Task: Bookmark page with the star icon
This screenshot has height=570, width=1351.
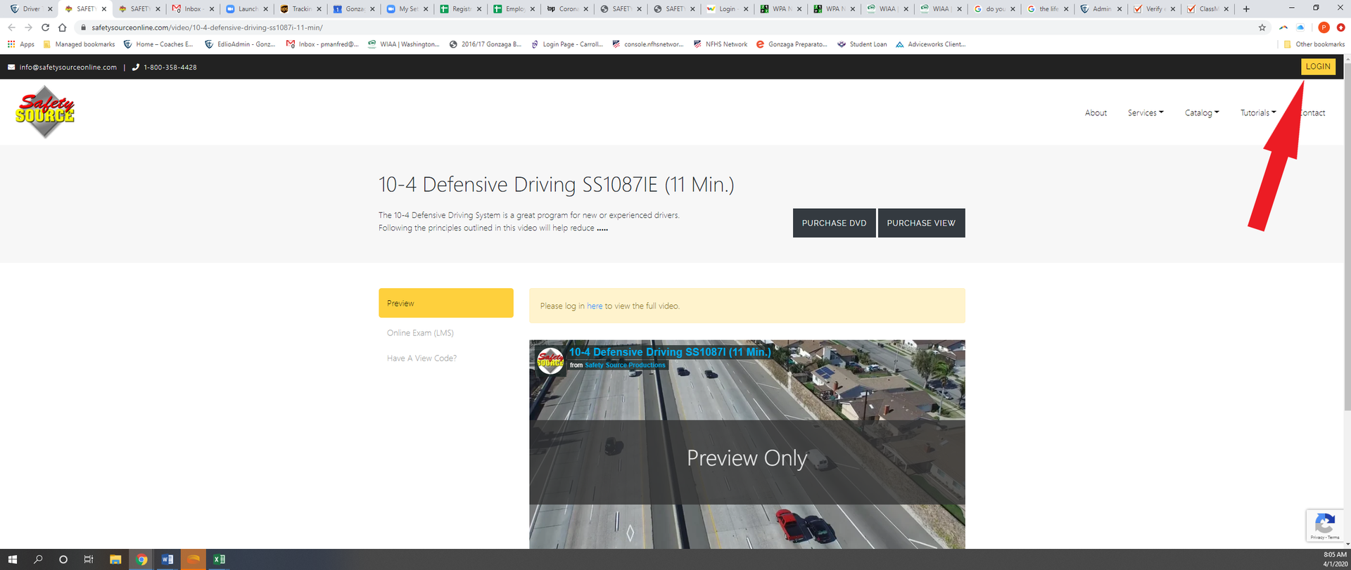Action: tap(1262, 27)
